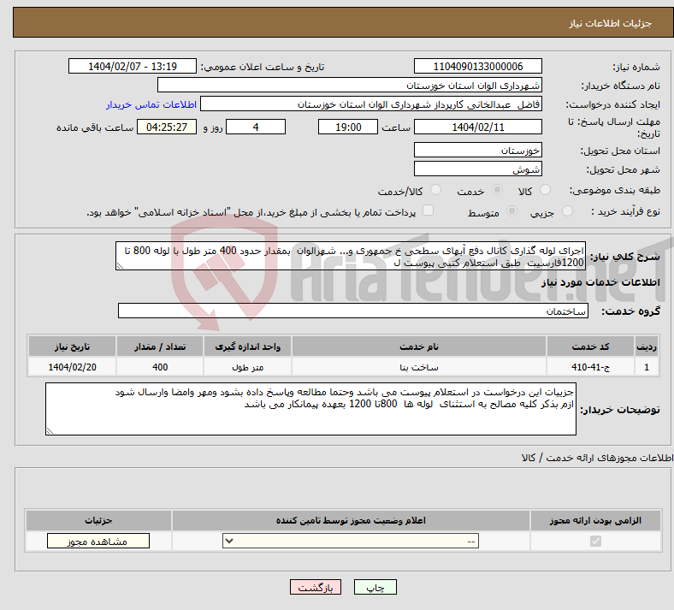Click resize handle of buyer notes textarea
The height and width of the screenshot is (610, 674).
click(50, 430)
